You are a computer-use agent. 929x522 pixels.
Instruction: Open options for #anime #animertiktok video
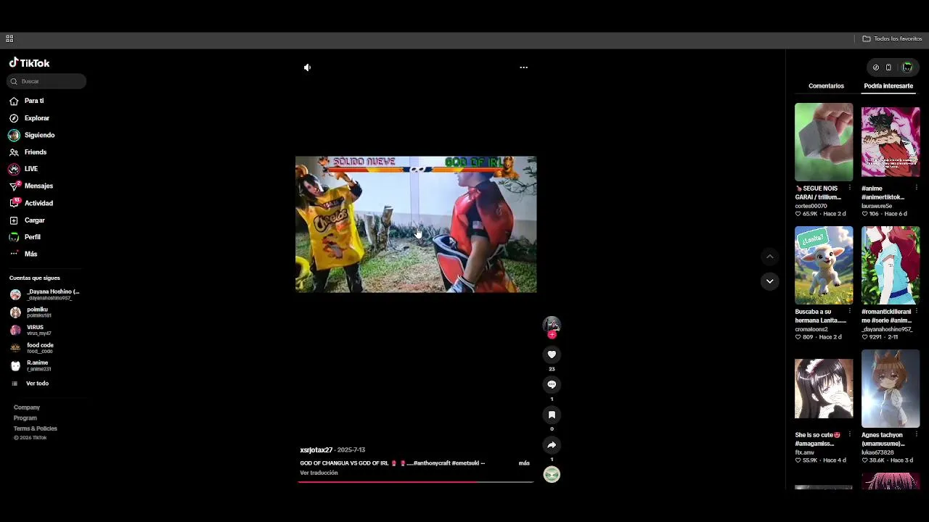coord(917,188)
